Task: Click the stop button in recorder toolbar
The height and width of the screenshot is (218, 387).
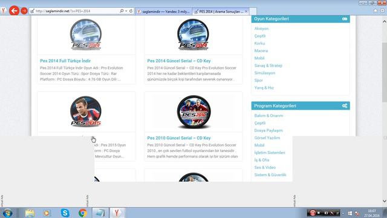Action: (x=319, y=213)
